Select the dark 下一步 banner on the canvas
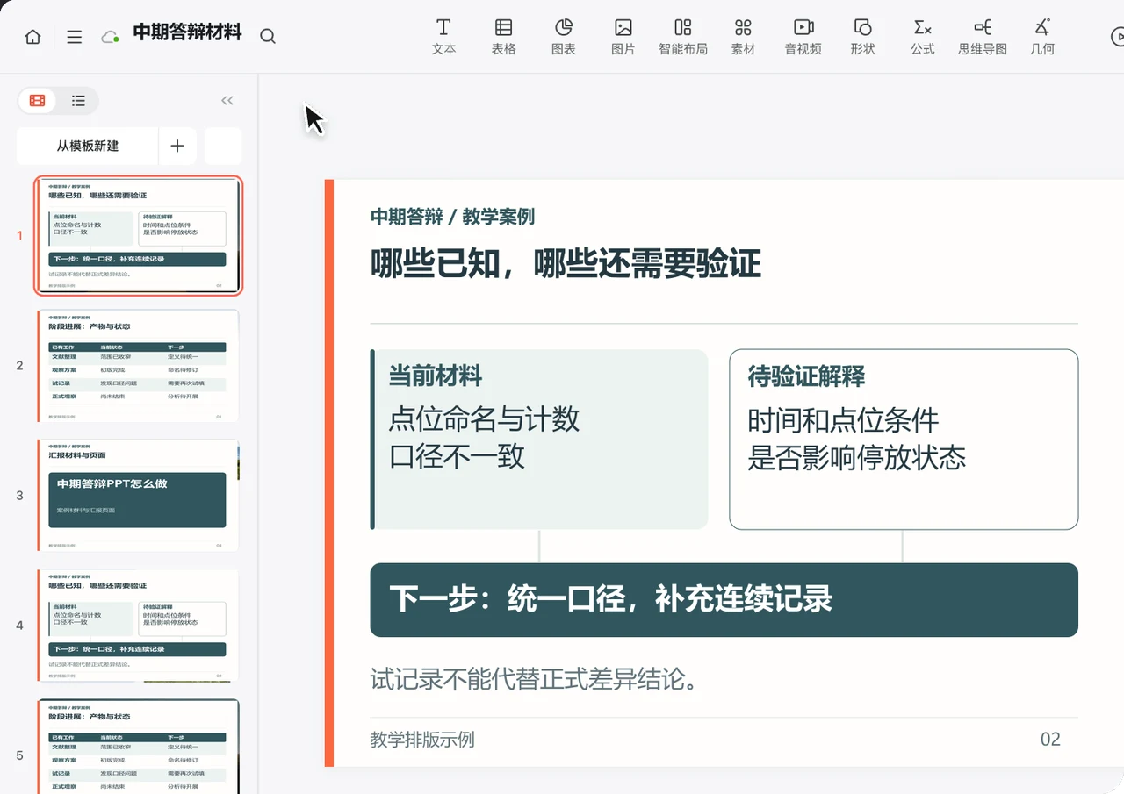The image size is (1124, 794). pyautogui.click(x=724, y=600)
